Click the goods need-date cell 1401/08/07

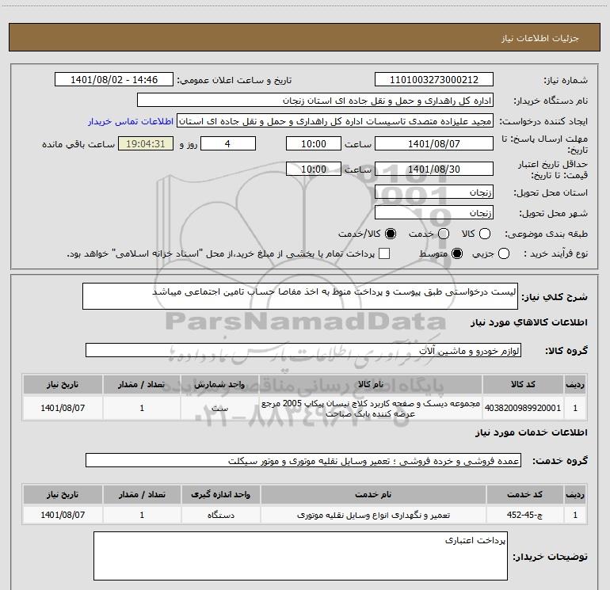[63, 408]
